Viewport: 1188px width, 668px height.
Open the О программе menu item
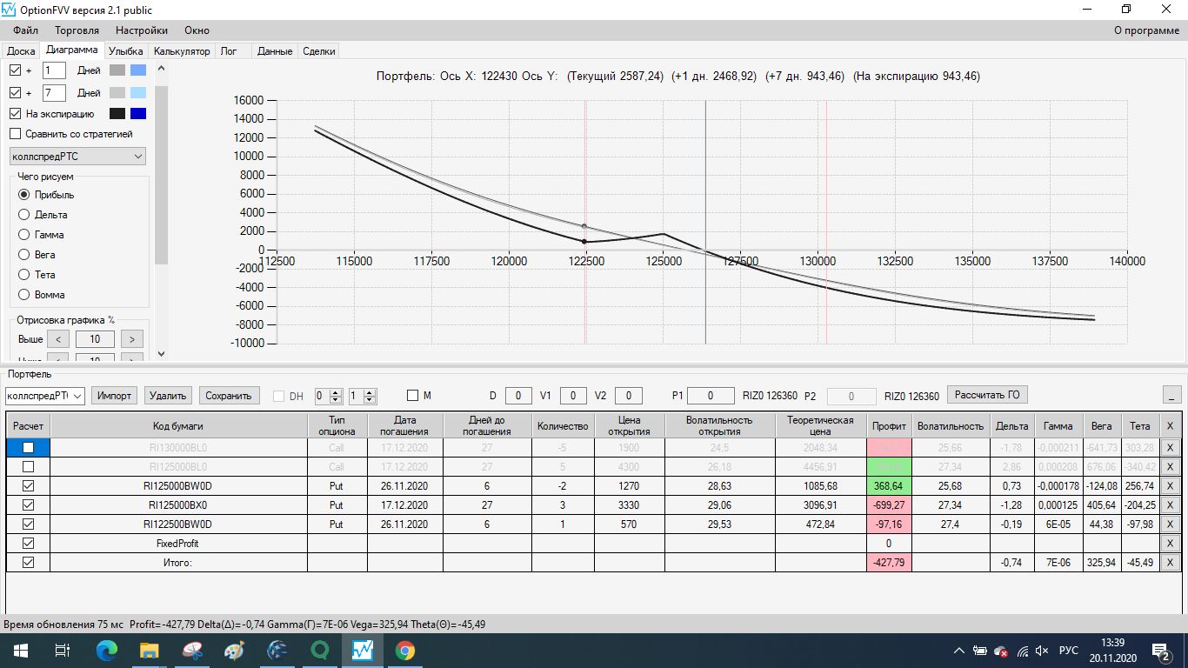click(x=1146, y=30)
